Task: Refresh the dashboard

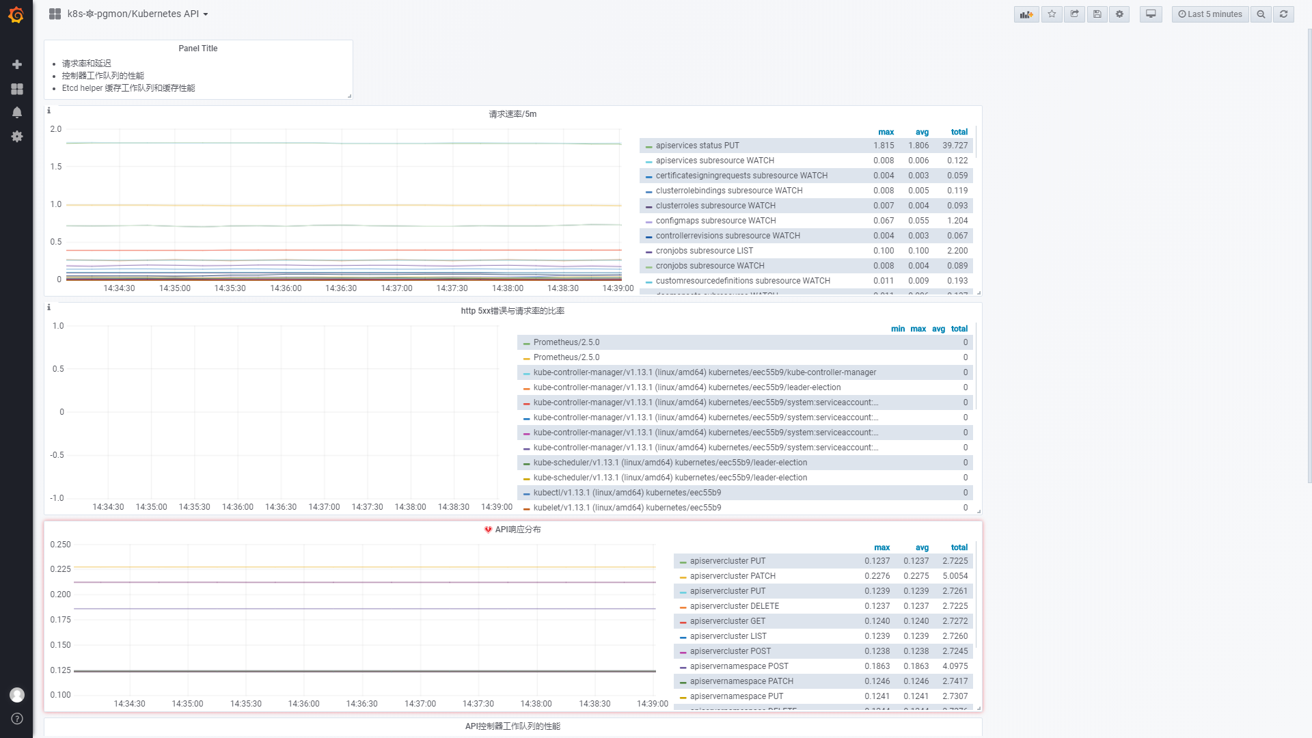Action: [x=1283, y=14]
